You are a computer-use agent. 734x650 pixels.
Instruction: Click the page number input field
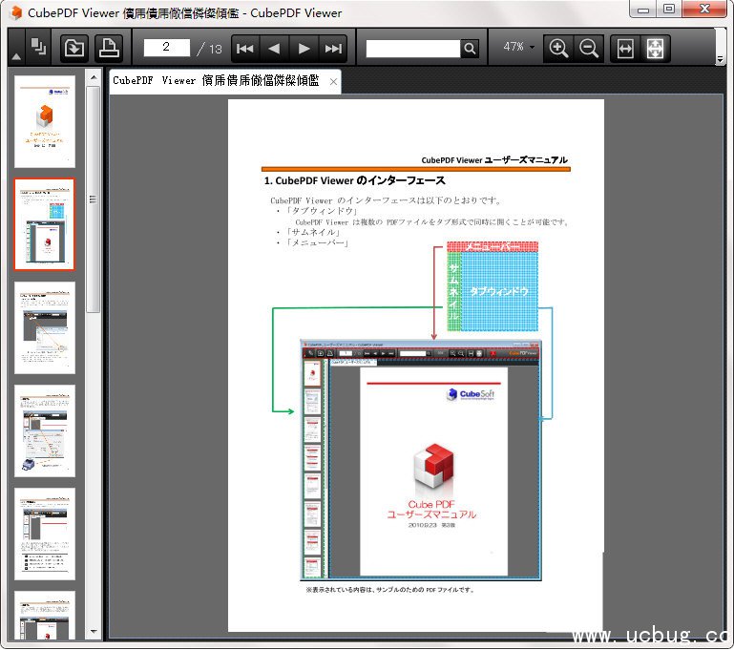[167, 48]
